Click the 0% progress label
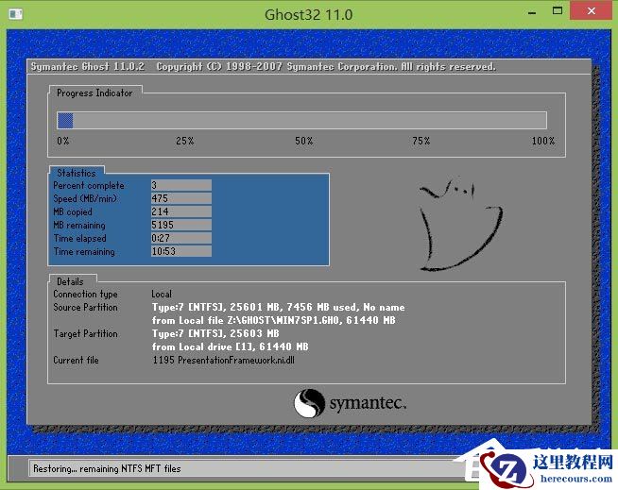This screenshot has height=490, width=618. tap(63, 141)
